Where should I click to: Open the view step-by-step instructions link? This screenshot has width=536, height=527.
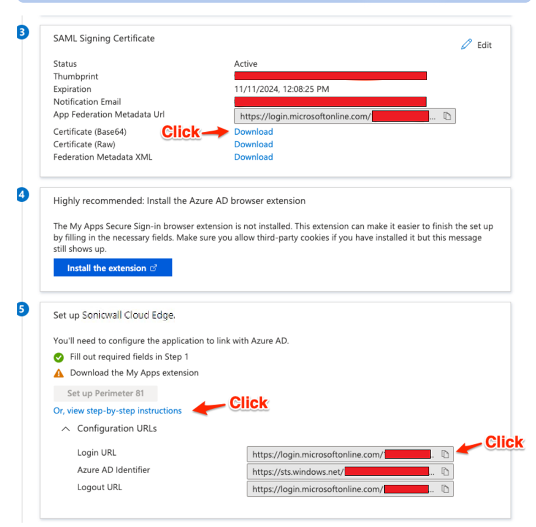tap(117, 410)
